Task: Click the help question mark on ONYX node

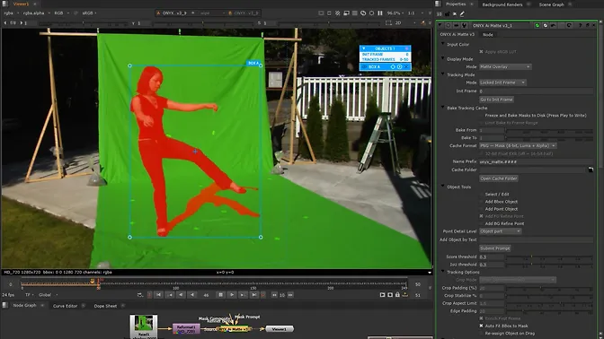Action: point(580,25)
